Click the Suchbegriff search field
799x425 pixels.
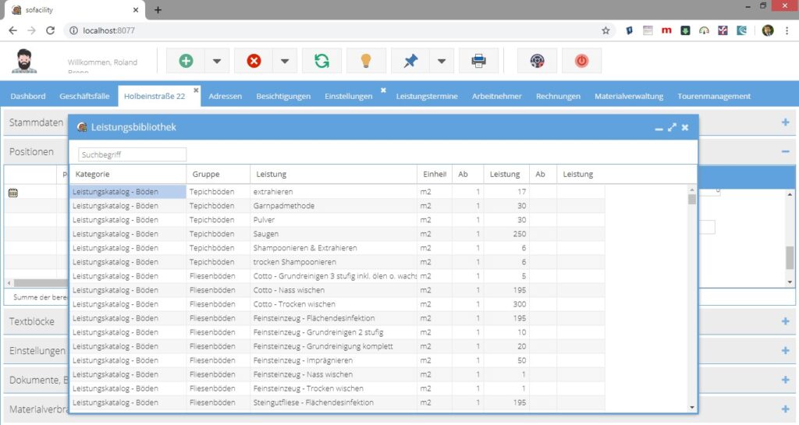click(132, 154)
